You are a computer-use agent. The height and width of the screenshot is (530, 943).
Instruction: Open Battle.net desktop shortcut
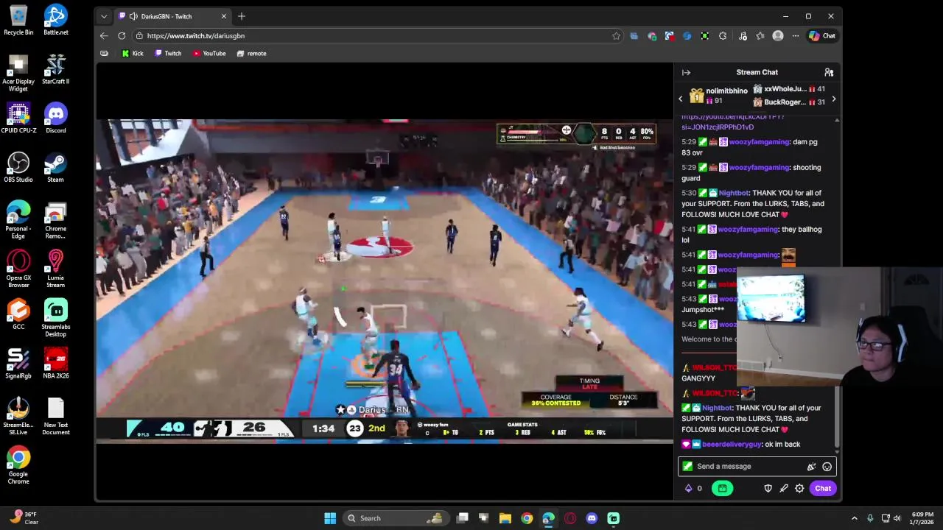[x=56, y=20]
